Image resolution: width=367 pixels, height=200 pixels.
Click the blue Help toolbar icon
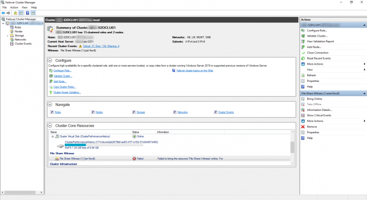28,13
